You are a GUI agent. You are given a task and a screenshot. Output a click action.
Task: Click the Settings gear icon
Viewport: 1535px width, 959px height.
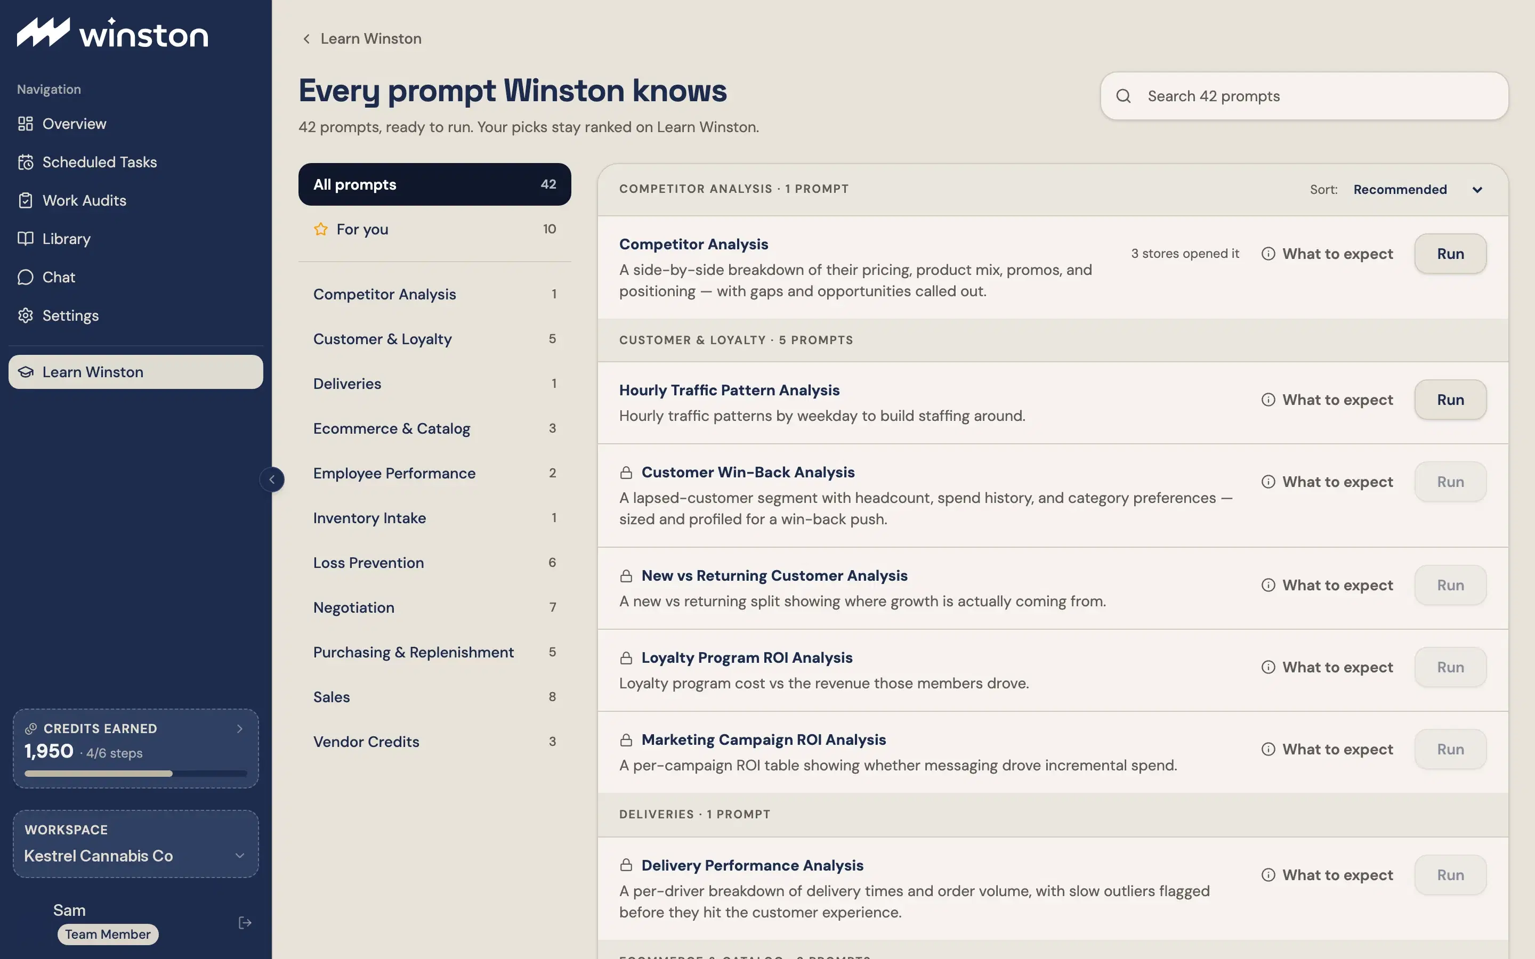coord(26,315)
